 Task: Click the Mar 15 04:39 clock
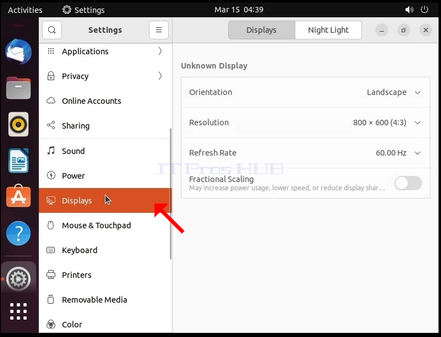tap(239, 10)
